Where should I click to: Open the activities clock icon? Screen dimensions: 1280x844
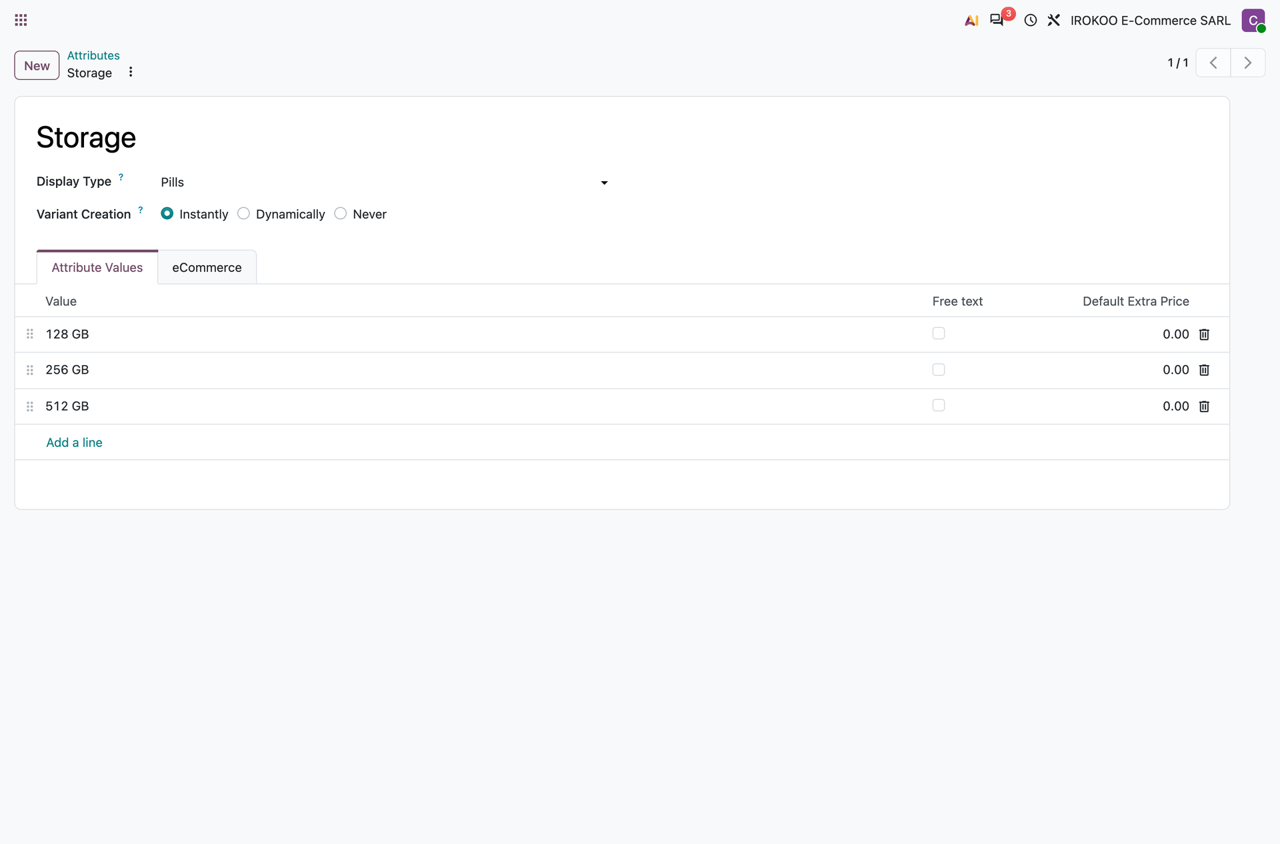pyautogui.click(x=1030, y=21)
